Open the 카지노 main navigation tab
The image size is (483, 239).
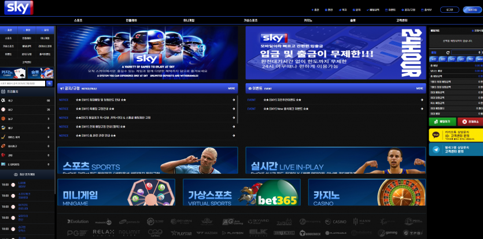(x=308, y=21)
